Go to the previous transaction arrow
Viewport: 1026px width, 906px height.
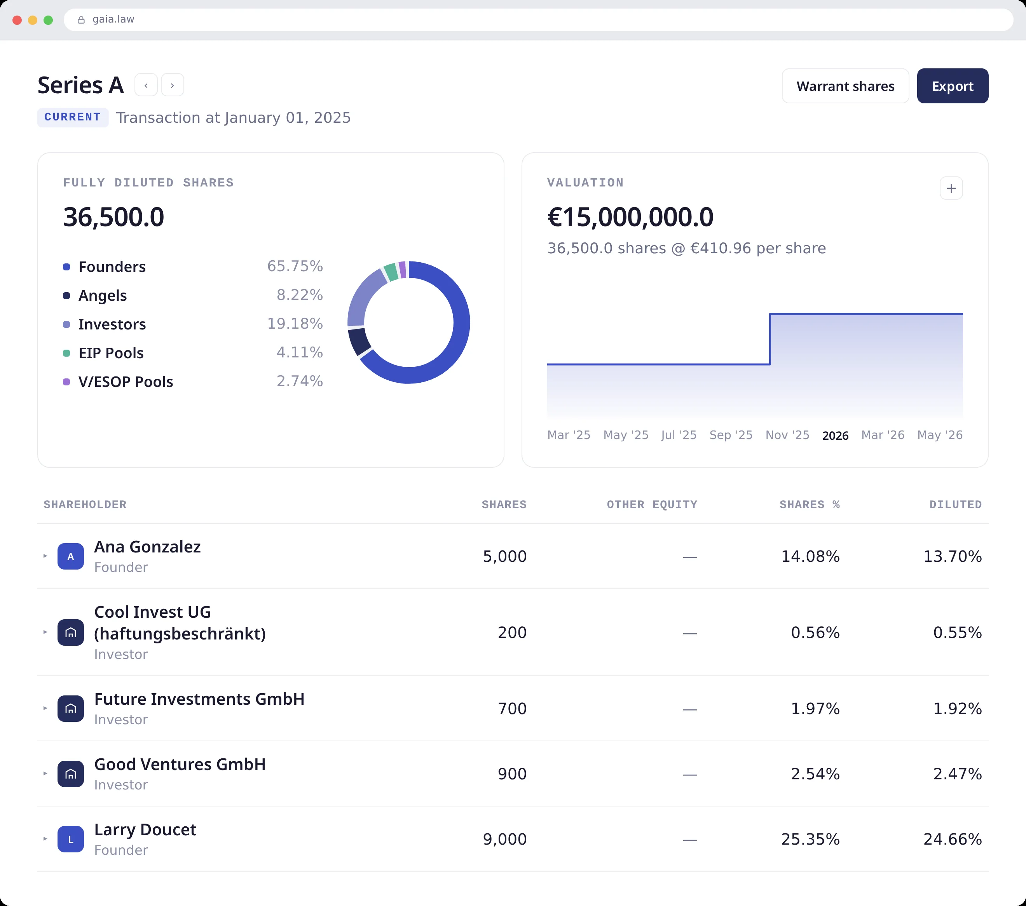pos(146,85)
